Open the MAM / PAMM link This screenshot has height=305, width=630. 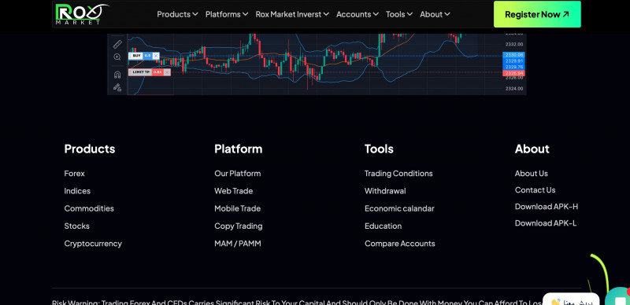point(238,244)
